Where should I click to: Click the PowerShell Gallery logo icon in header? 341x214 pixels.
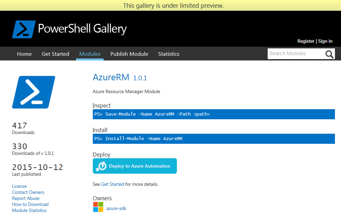(x=24, y=29)
